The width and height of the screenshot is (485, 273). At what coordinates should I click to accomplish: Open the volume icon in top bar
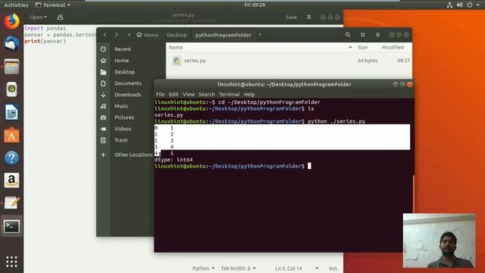point(460,5)
